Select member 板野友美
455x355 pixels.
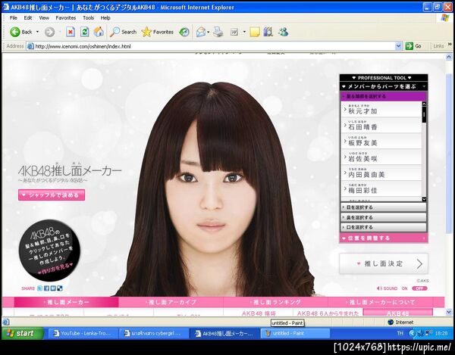(381, 141)
